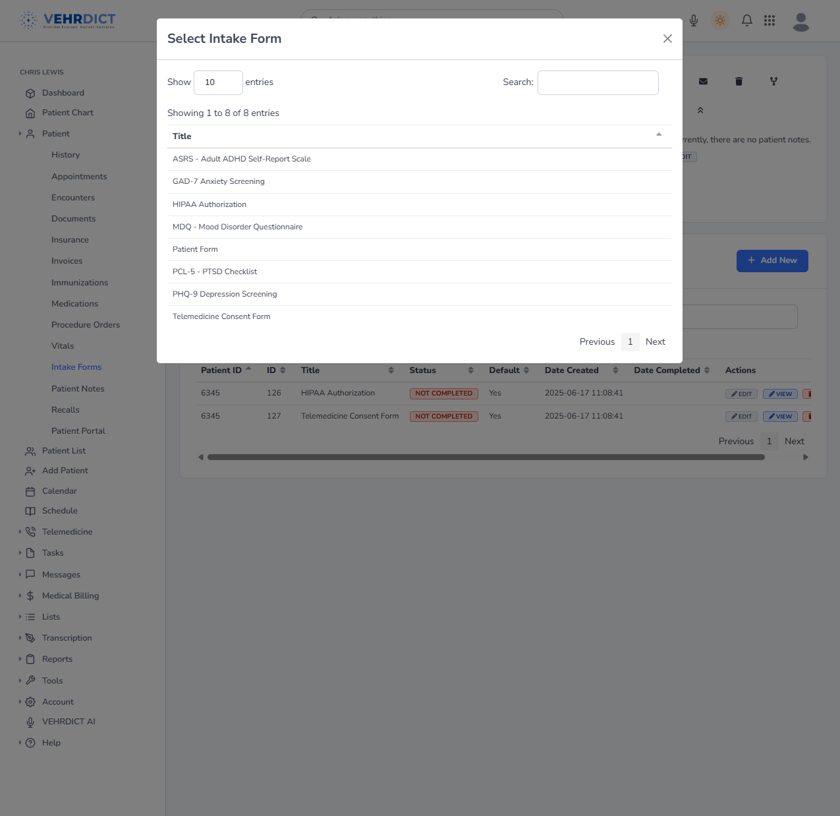Click the Show entries number field
Viewport: 840px width, 816px height.
[218, 82]
